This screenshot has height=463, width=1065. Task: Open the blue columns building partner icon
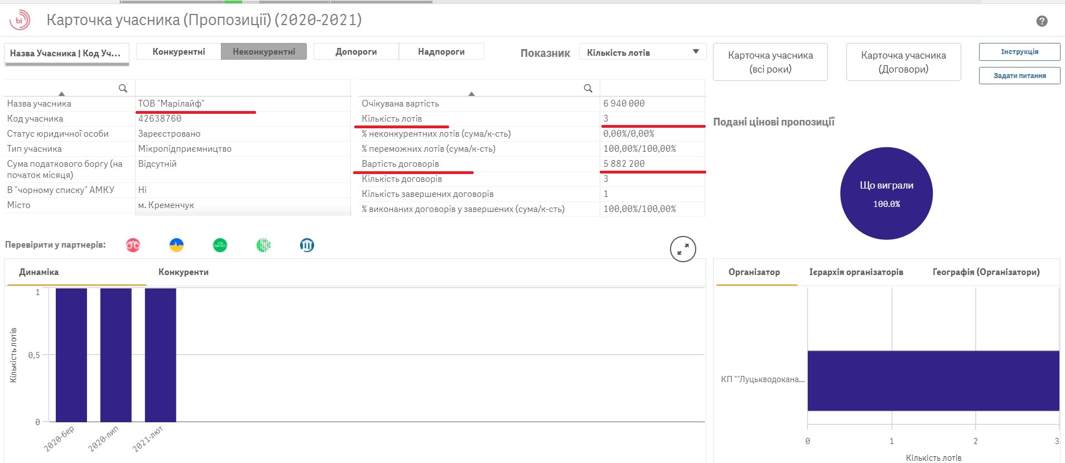[x=307, y=245]
